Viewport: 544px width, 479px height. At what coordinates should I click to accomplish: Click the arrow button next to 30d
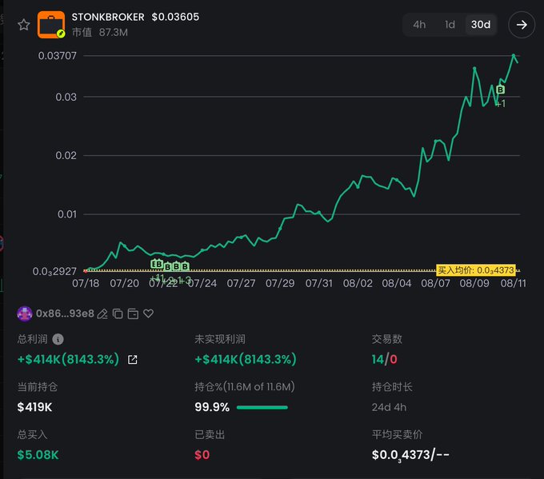click(522, 25)
